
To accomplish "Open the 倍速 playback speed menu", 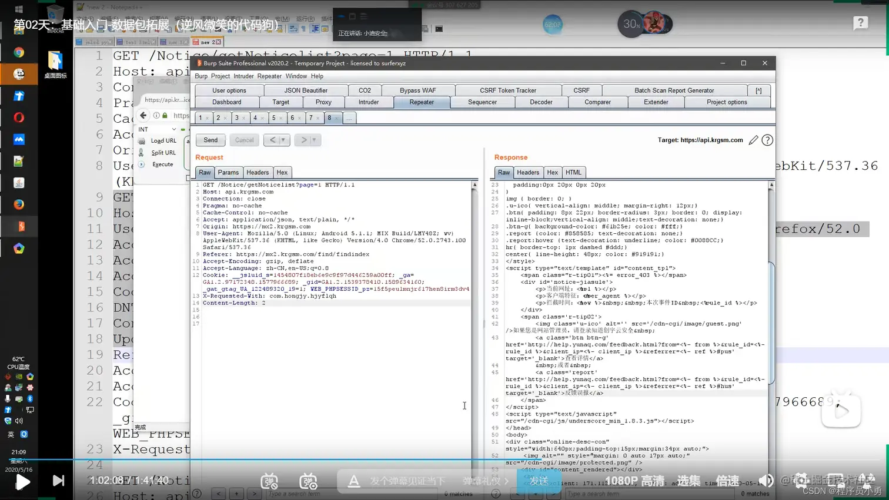I will click(727, 481).
